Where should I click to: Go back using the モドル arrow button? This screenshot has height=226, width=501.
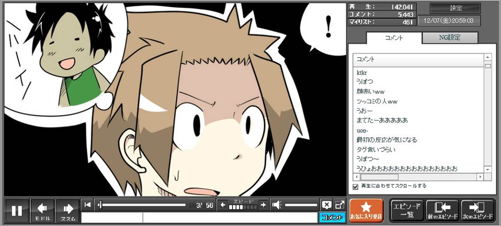pyautogui.click(x=43, y=210)
